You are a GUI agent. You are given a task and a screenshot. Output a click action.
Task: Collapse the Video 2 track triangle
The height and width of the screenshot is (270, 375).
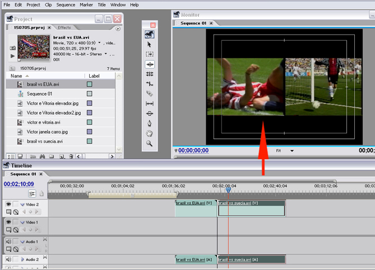(x=22, y=204)
